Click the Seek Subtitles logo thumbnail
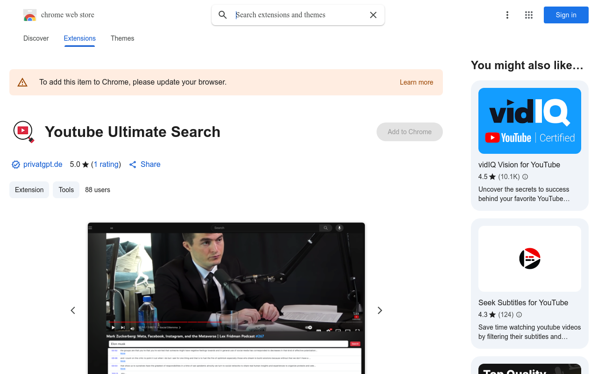 click(530, 259)
